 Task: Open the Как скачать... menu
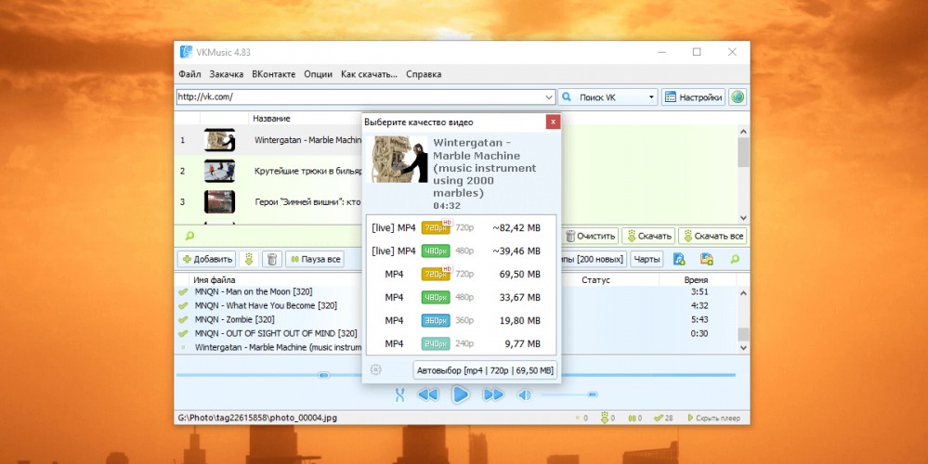370,74
